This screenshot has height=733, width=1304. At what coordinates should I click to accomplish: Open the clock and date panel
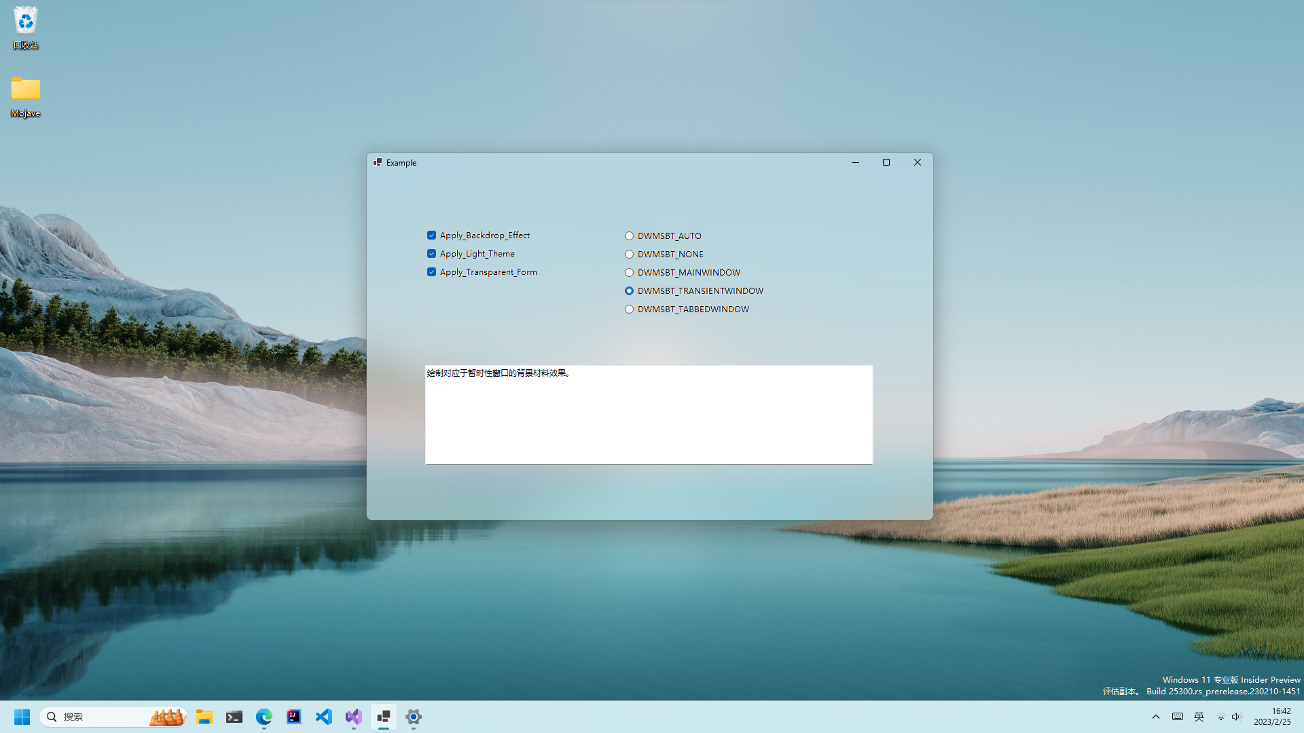pyautogui.click(x=1273, y=717)
